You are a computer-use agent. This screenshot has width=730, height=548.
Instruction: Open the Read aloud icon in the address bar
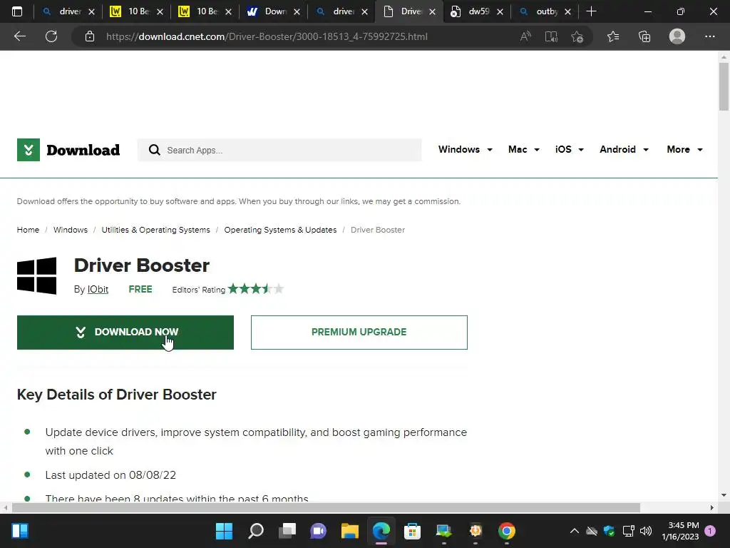click(x=525, y=36)
